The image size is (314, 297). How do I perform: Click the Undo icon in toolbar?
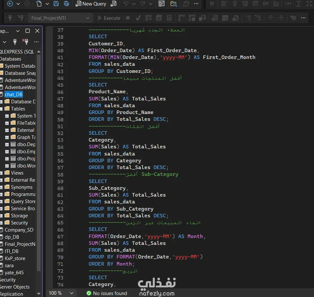click(126, 4)
